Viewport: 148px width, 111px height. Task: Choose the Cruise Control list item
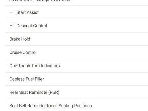[x=76, y=52]
